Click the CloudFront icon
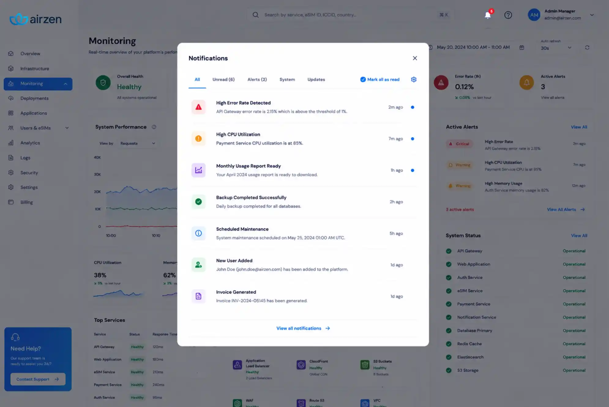Image resolution: width=609 pixels, height=407 pixels. point(301,364)
